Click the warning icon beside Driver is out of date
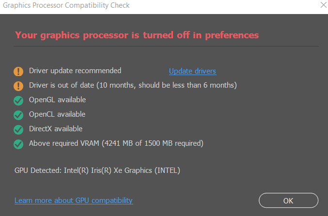Image resolution: width=328 pixels, height=216 pixels. [18, 86]
